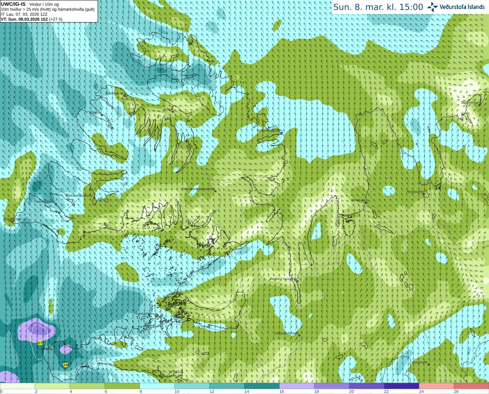Click the legend scale value 22
Screen dimensions: 489x394
pyautogui.click(x=387, y=391)
